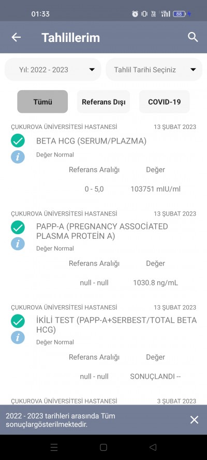Open the Yıl: 2022 - 2023 dropdown
207x460 pixels.
pos(53,69)
